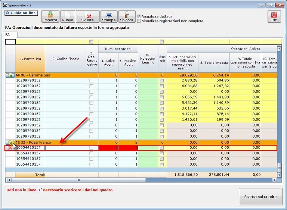Click the filter cell above Partita Iva
287x210 pixels.
(x=30, y=42)
